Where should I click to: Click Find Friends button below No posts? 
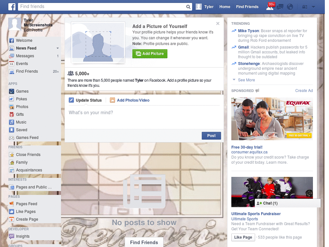click(144, 242)
